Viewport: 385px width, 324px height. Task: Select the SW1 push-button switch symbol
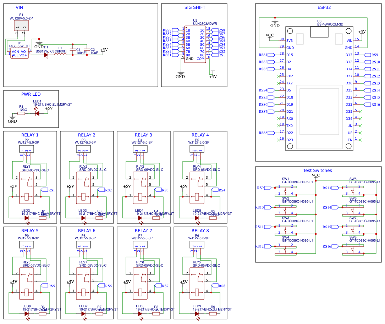point(286,191)
